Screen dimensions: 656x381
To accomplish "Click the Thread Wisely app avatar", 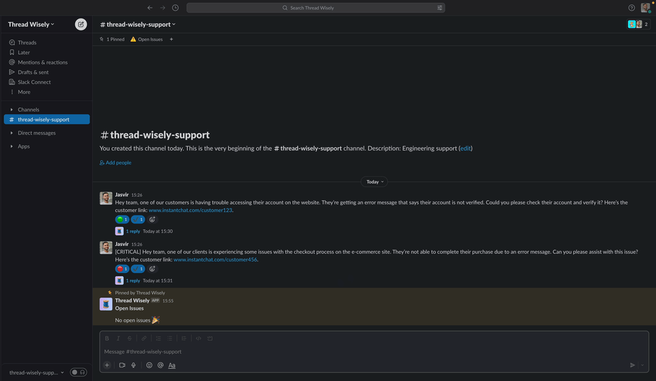I will pos(106,304).
